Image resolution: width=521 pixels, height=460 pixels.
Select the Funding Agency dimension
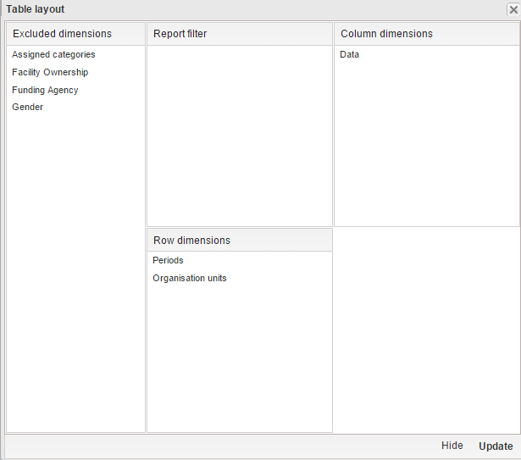[45, 90]
